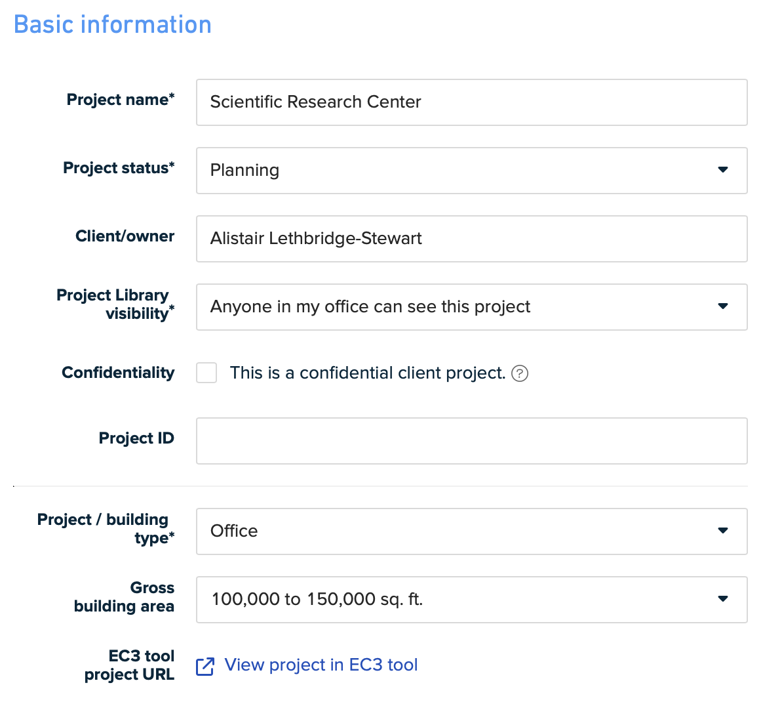This screenshot has height=706, width=763.
Task: Click the external link icon for EC3 tool
Action: (205, 666)
